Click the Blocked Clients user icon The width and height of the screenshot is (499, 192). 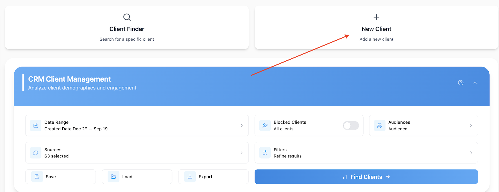coord(265,126)
